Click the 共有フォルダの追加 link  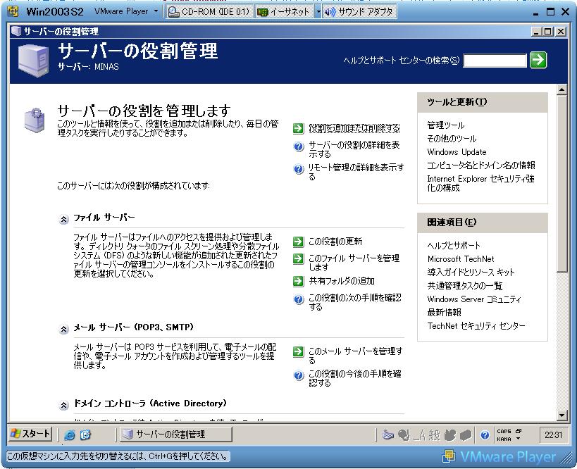pyautogui.click(x=342, y=281)
